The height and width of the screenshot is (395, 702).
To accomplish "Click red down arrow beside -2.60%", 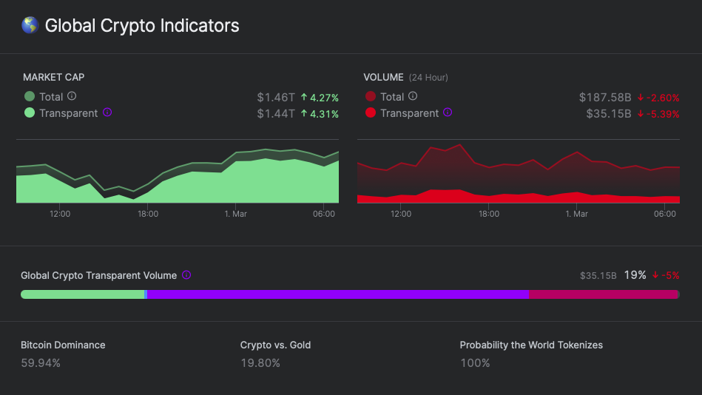I will [x=641, y=97].
